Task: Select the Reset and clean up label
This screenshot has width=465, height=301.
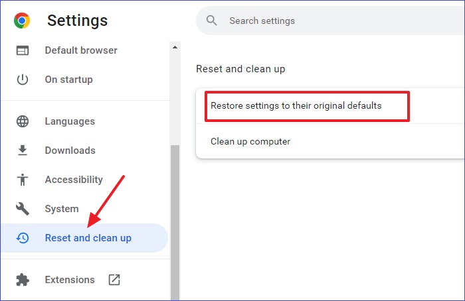Action: pos(88,238)
